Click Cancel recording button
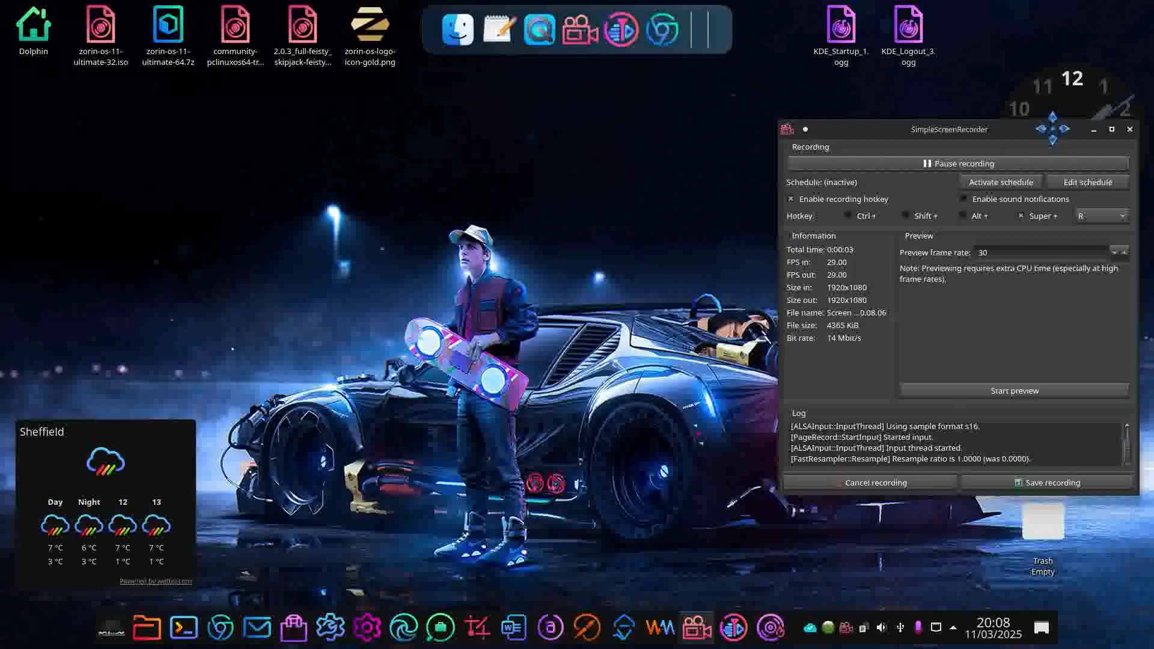Viewport: 1154px width, 649px height. 870,483
